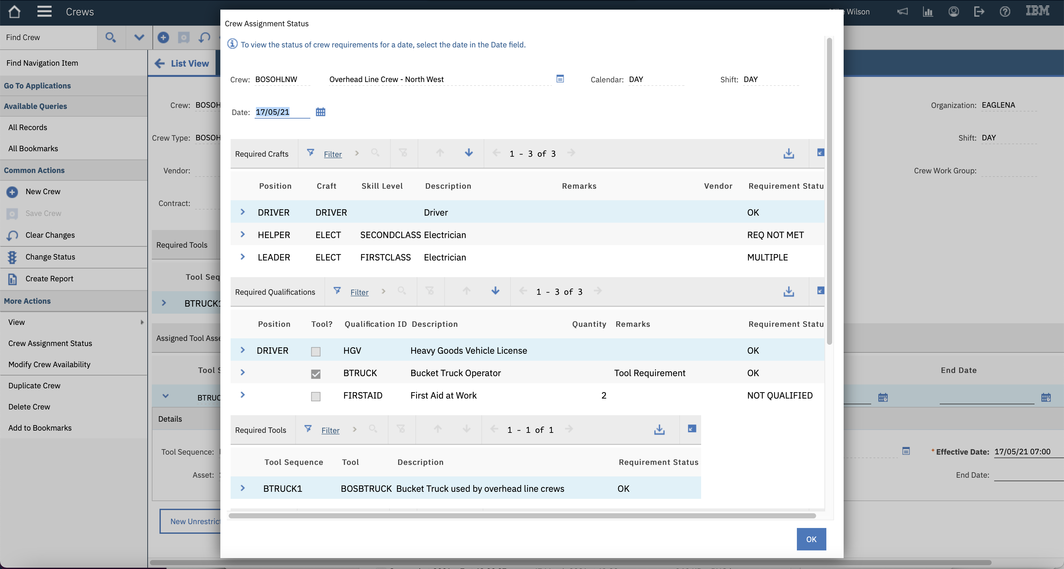Sort Required Crafts down arrow
Viewport: 1064px width, 569px height.
click(x=468, y=153)
